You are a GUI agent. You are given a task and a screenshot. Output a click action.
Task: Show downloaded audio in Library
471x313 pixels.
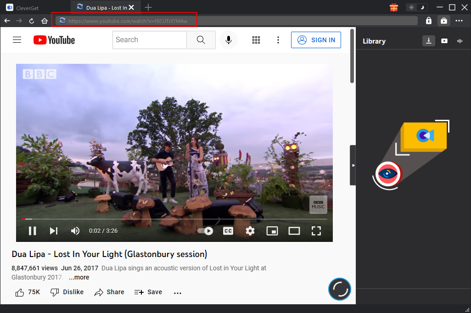[460, 41]
